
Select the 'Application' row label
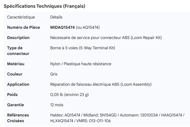18,84
